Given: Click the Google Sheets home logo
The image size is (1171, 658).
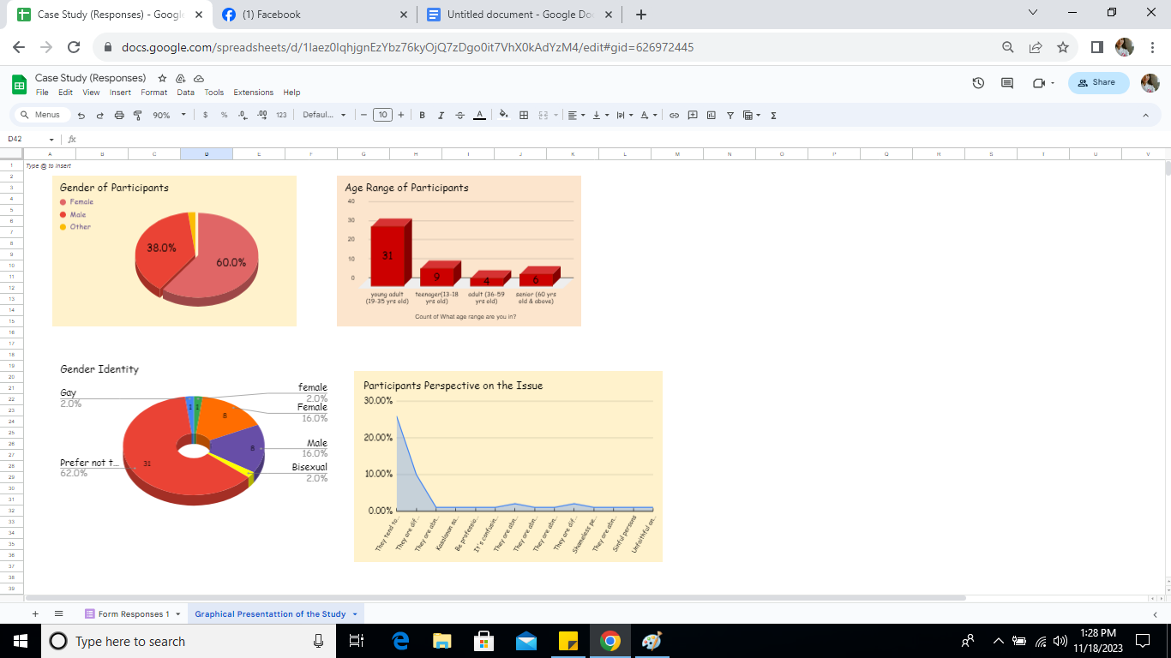Looking at the screenshot, I should [19, 84].
